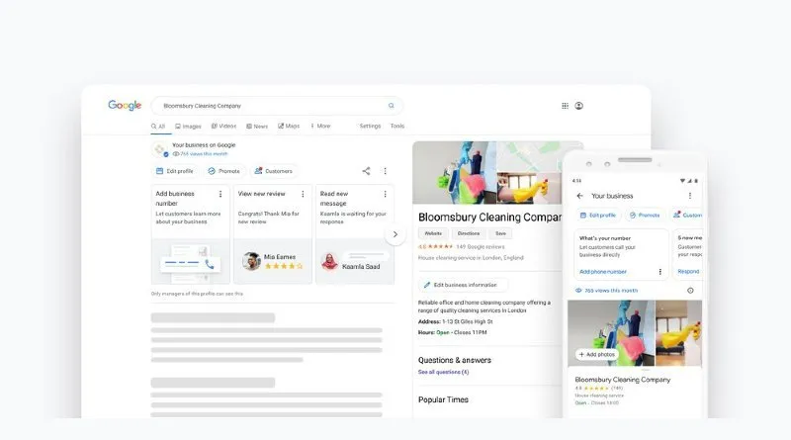The image size is (791, 440).
Task: Click the search magnifier icon in search box
Action: click(391, 106)
